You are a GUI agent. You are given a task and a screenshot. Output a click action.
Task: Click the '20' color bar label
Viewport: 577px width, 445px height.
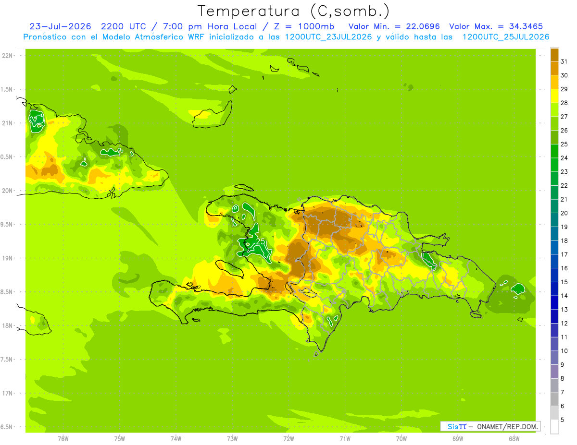click(x=564, y=213)
